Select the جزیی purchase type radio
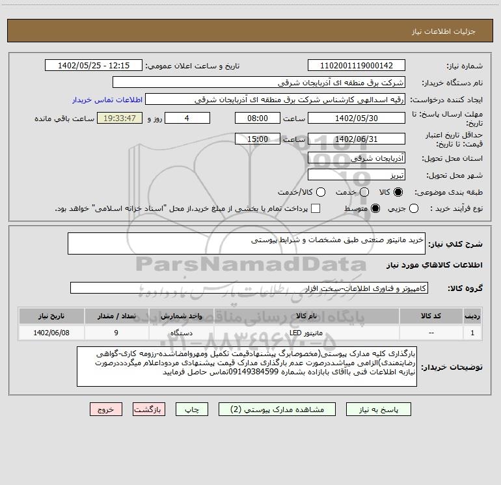 [x=413, y=208]
